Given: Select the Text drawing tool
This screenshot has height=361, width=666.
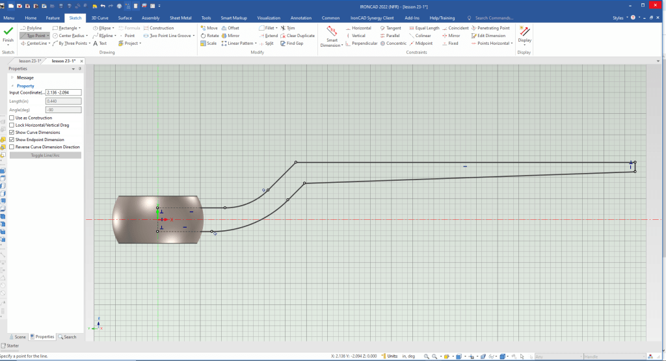Looking at the screenshot, I should click(100, 44).
